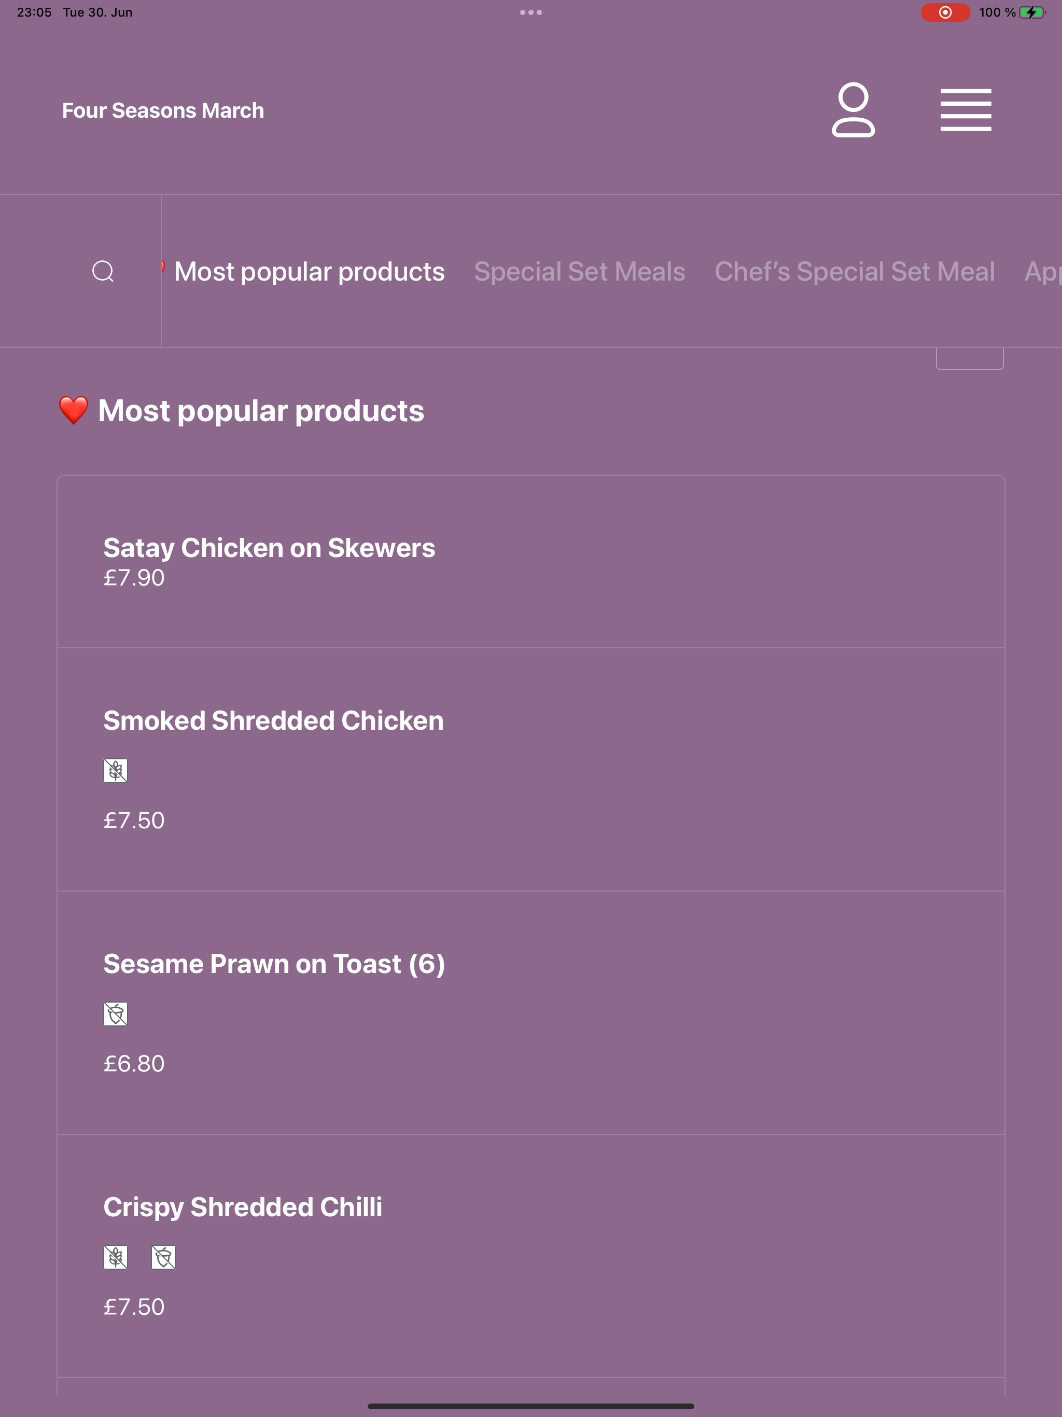Open Sesame Prawn on Toast (6) item

coord(531,1013)
